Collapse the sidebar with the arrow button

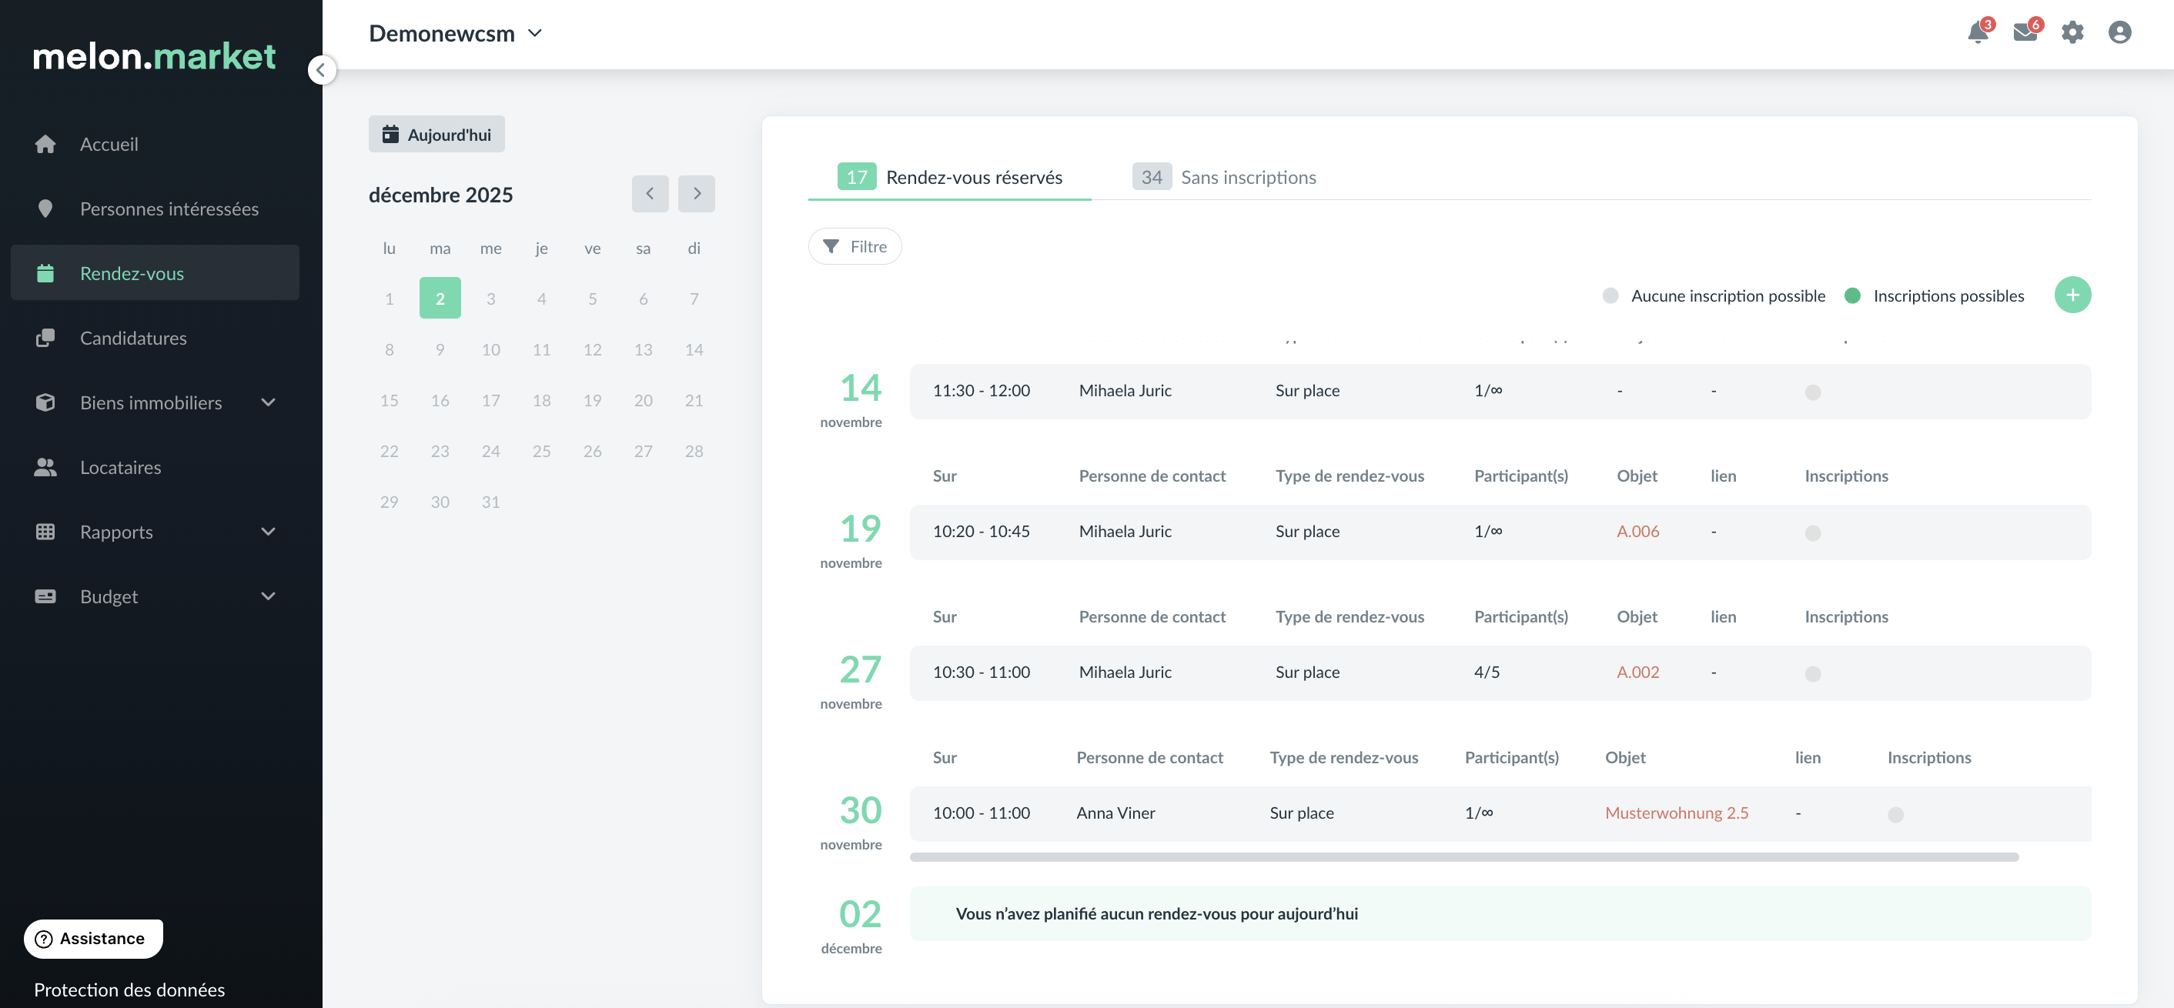point(321,70)
